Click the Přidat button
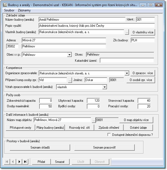Viewport: 167px width, 170px height. 41,162
